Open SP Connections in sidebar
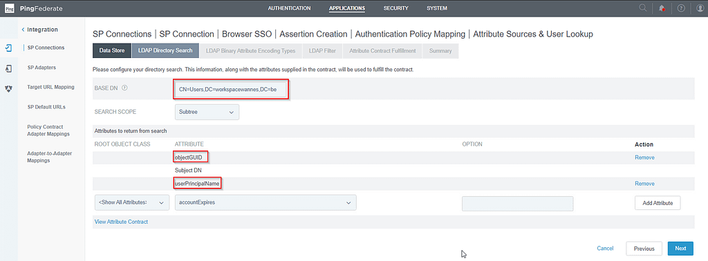Image resolution: width=708 pixels, height=261 pixels. click(x=46, y=48)
